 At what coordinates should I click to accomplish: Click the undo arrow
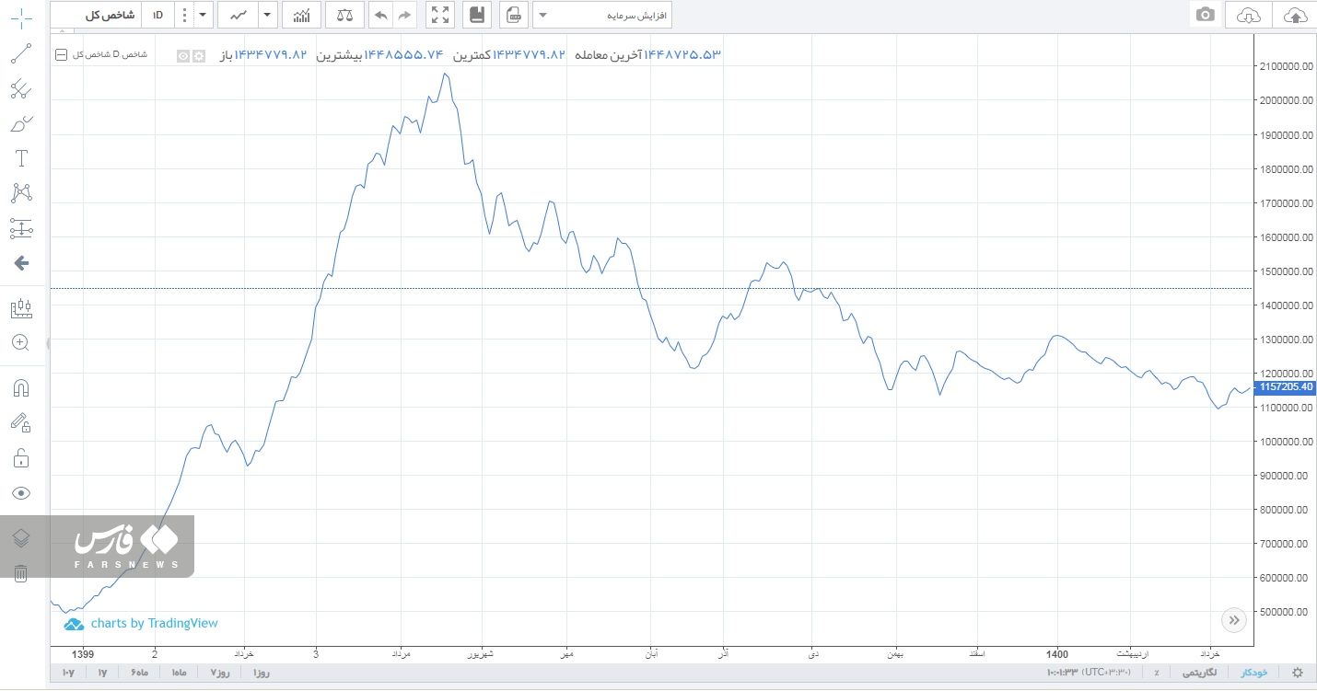tap(380, 15)
